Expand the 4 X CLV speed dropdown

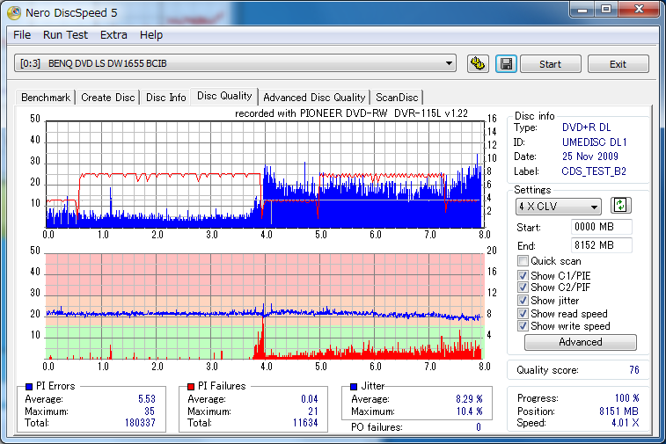pos(595,207)
